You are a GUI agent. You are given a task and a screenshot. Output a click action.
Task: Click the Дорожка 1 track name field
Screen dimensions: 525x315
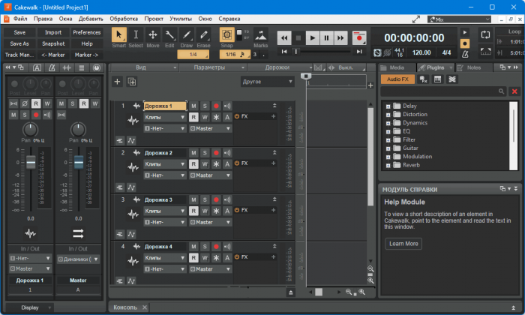[x=164, y=106]
